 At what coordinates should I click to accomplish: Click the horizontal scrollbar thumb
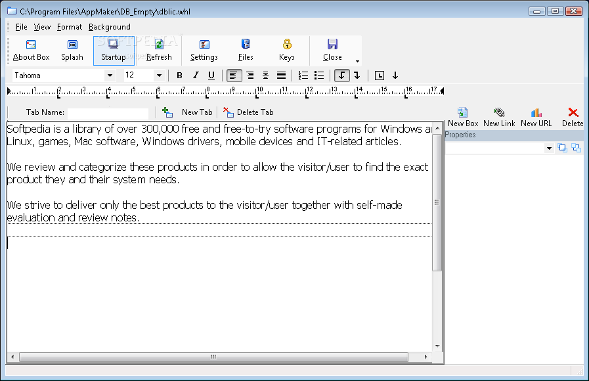[213, 357]
